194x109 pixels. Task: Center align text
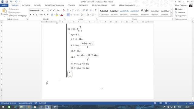[71, 15]
